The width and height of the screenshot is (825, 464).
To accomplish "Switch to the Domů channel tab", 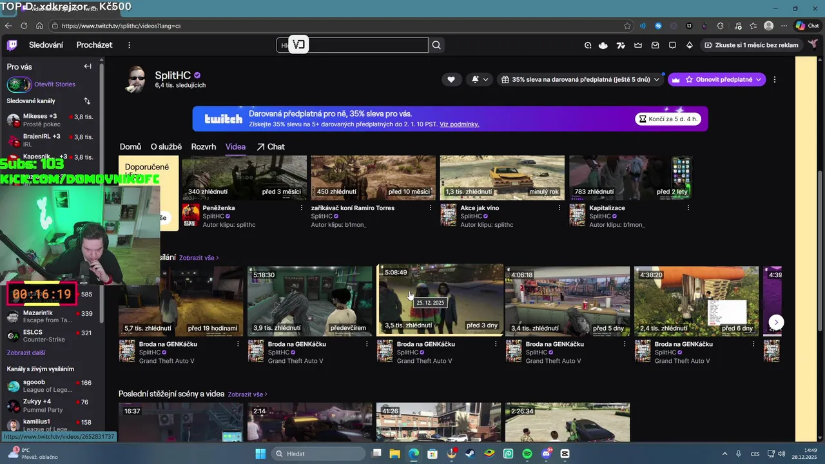I will [130, 147].
